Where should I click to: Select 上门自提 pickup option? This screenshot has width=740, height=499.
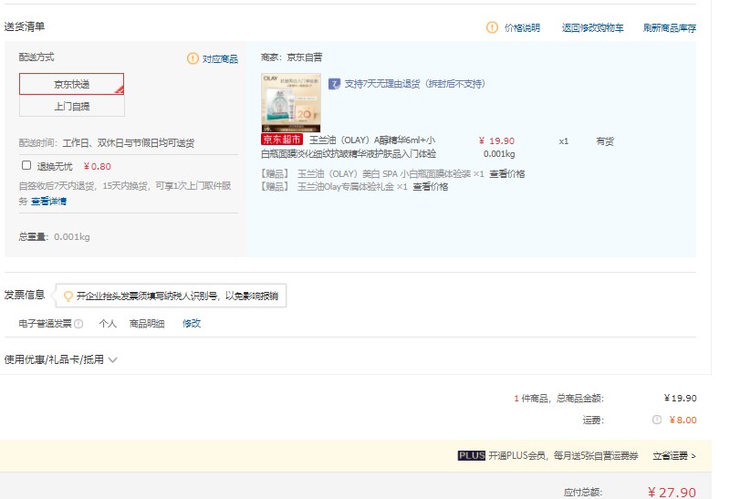pyautogui.click(x=72, y=106)
